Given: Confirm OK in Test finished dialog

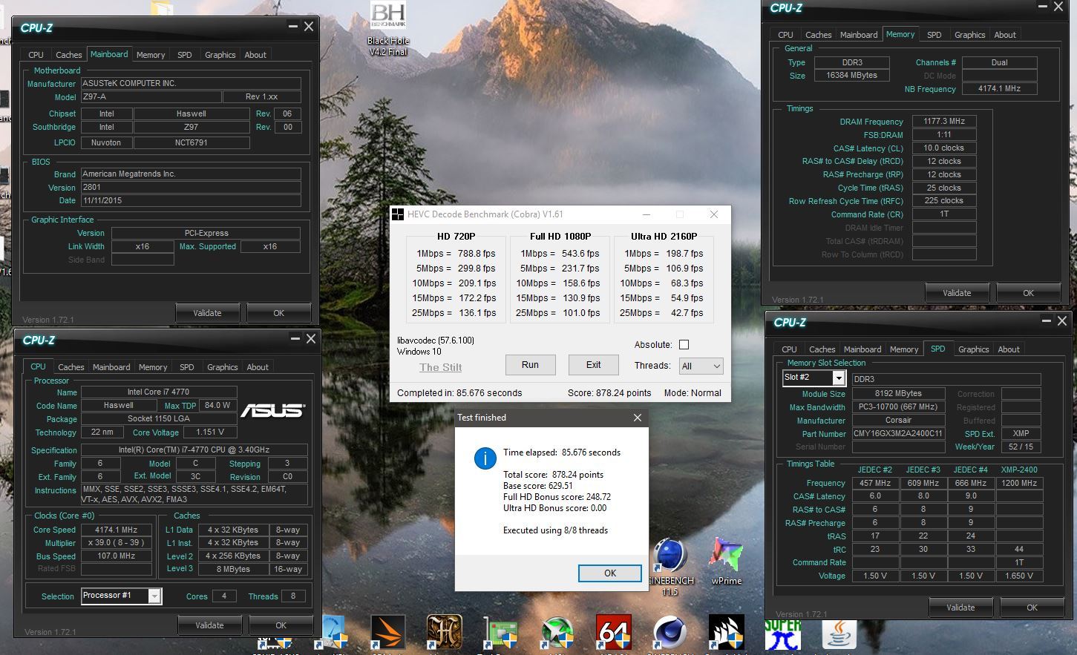Looking at the screenshot, I should pyautogui.click(x=610, y=573).
